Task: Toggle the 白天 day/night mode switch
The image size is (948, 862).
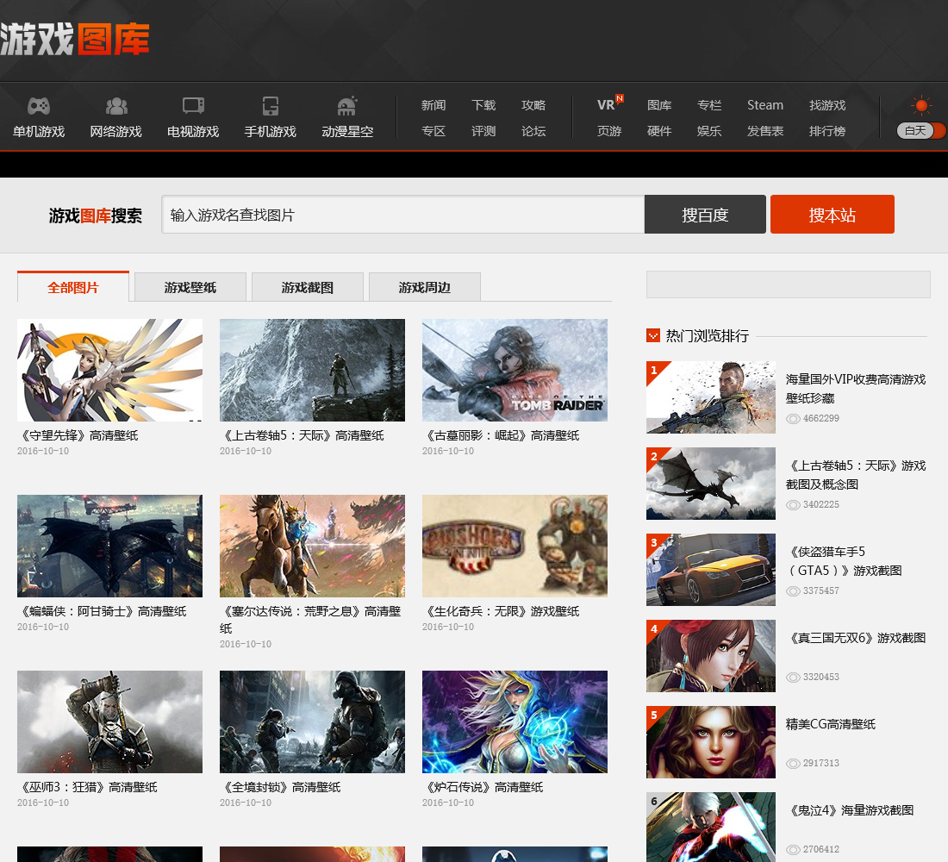Action: pos(920,131)
